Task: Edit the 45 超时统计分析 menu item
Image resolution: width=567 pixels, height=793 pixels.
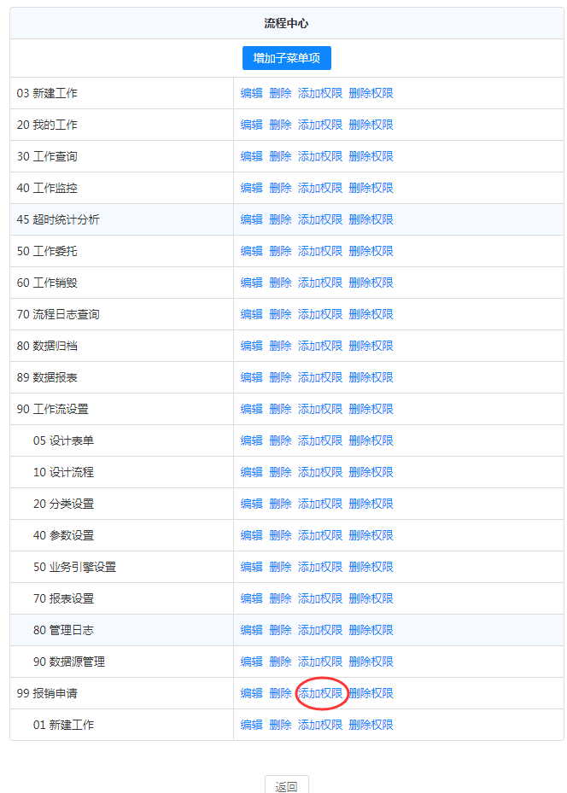Action: click(252, 219)
